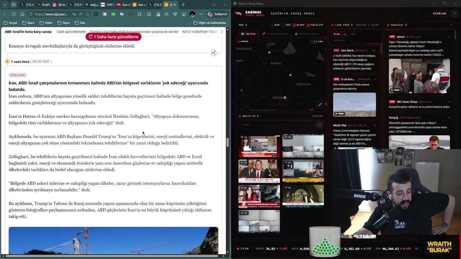Open the Sosyal bookmarks folder
Image resolution: width=461 pixels, height=259 pixels.
(x=10, y=23)
